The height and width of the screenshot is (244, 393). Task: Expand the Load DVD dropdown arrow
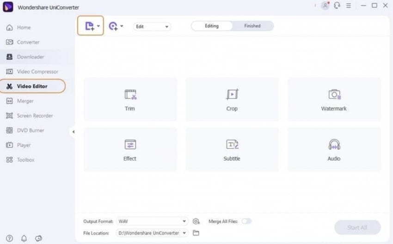click(122, 26)
